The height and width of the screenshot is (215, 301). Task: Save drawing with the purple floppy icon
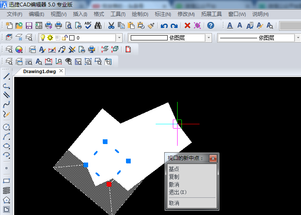29,25
